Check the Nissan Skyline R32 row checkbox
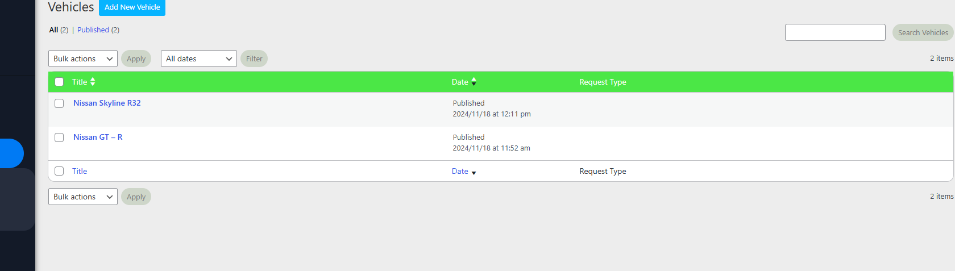Viewport: 955px width, 271px height. pos(59,103)
